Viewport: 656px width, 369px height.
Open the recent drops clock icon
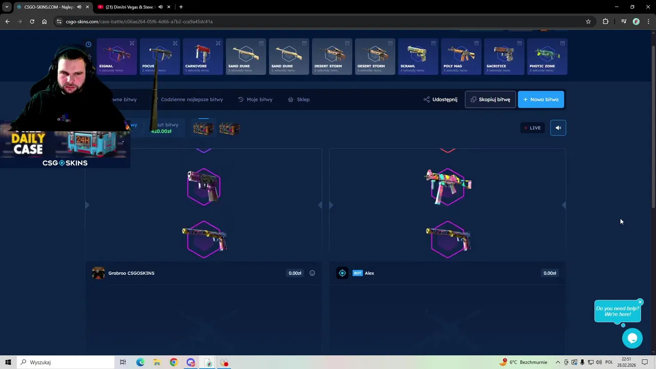click(88, 45)
